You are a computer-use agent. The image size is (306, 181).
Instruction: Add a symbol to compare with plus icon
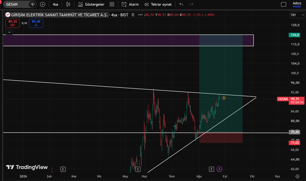point(43,4)
